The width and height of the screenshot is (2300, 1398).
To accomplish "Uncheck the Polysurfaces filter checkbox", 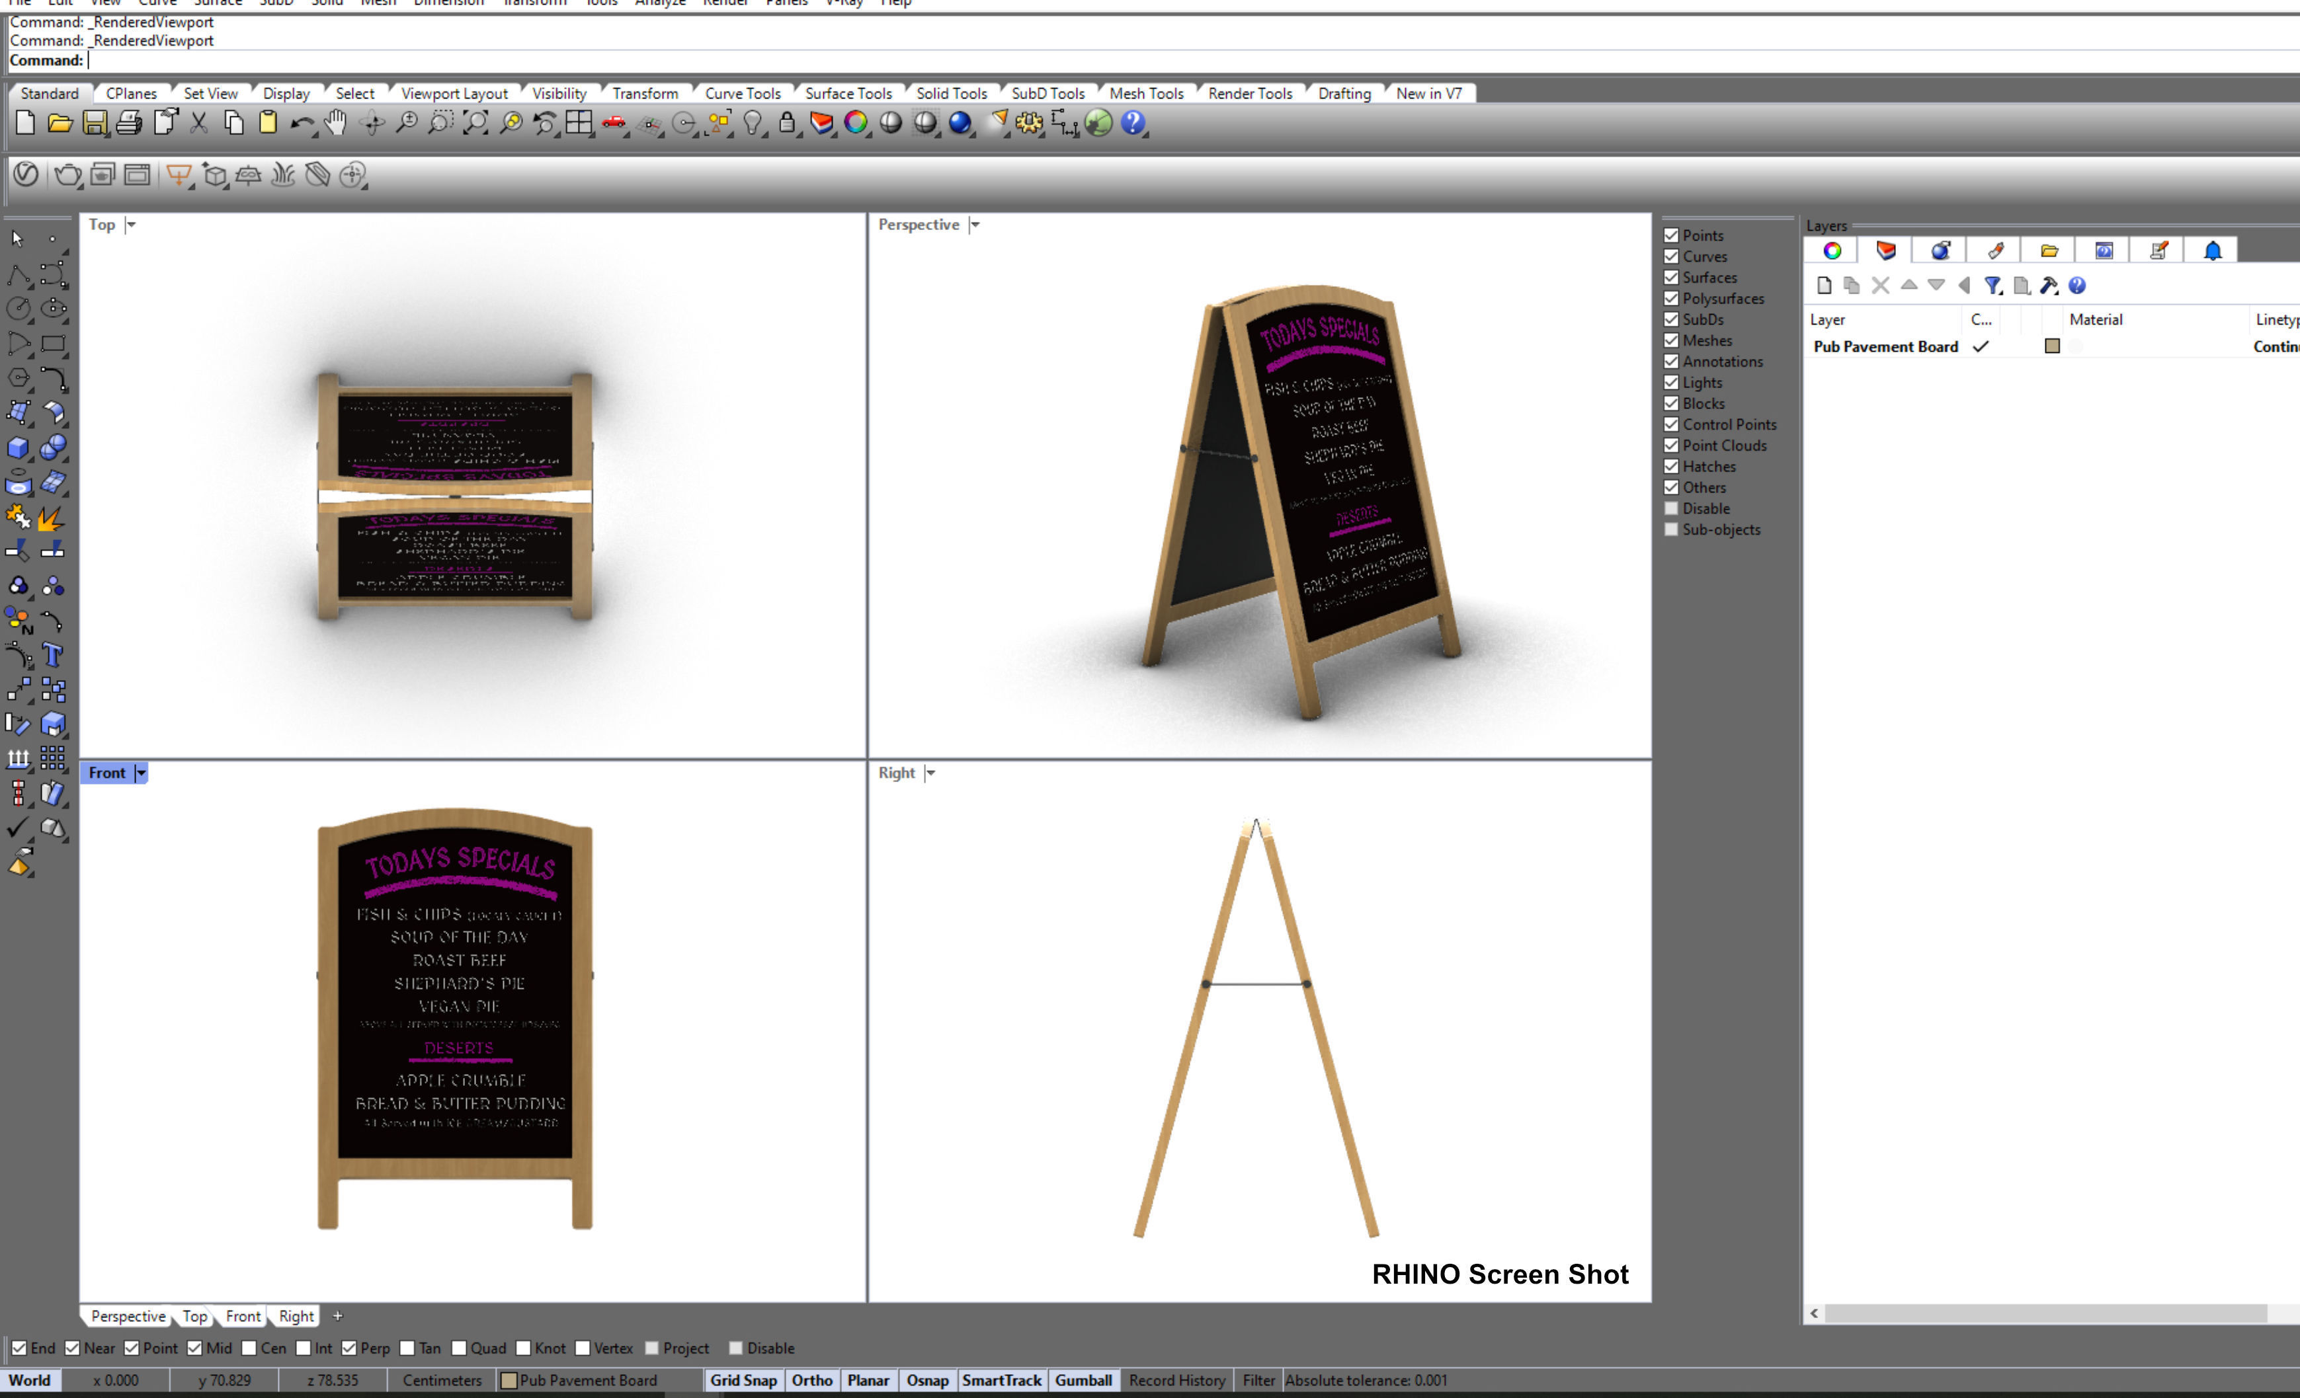I will tap(1672, 299).
